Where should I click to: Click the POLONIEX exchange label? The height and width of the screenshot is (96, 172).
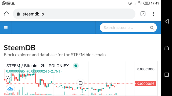pos(59,66)
